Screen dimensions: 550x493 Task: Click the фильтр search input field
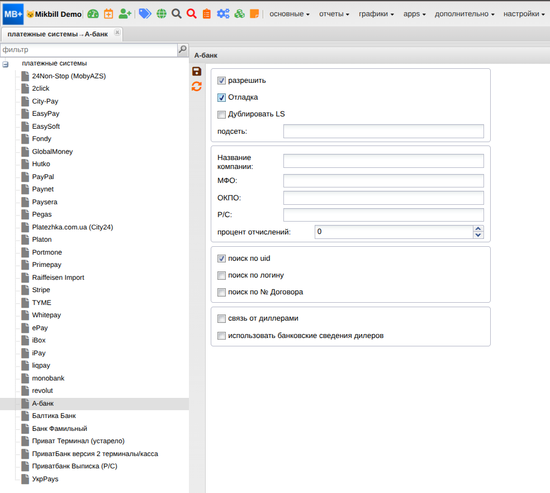coord(89,50)
